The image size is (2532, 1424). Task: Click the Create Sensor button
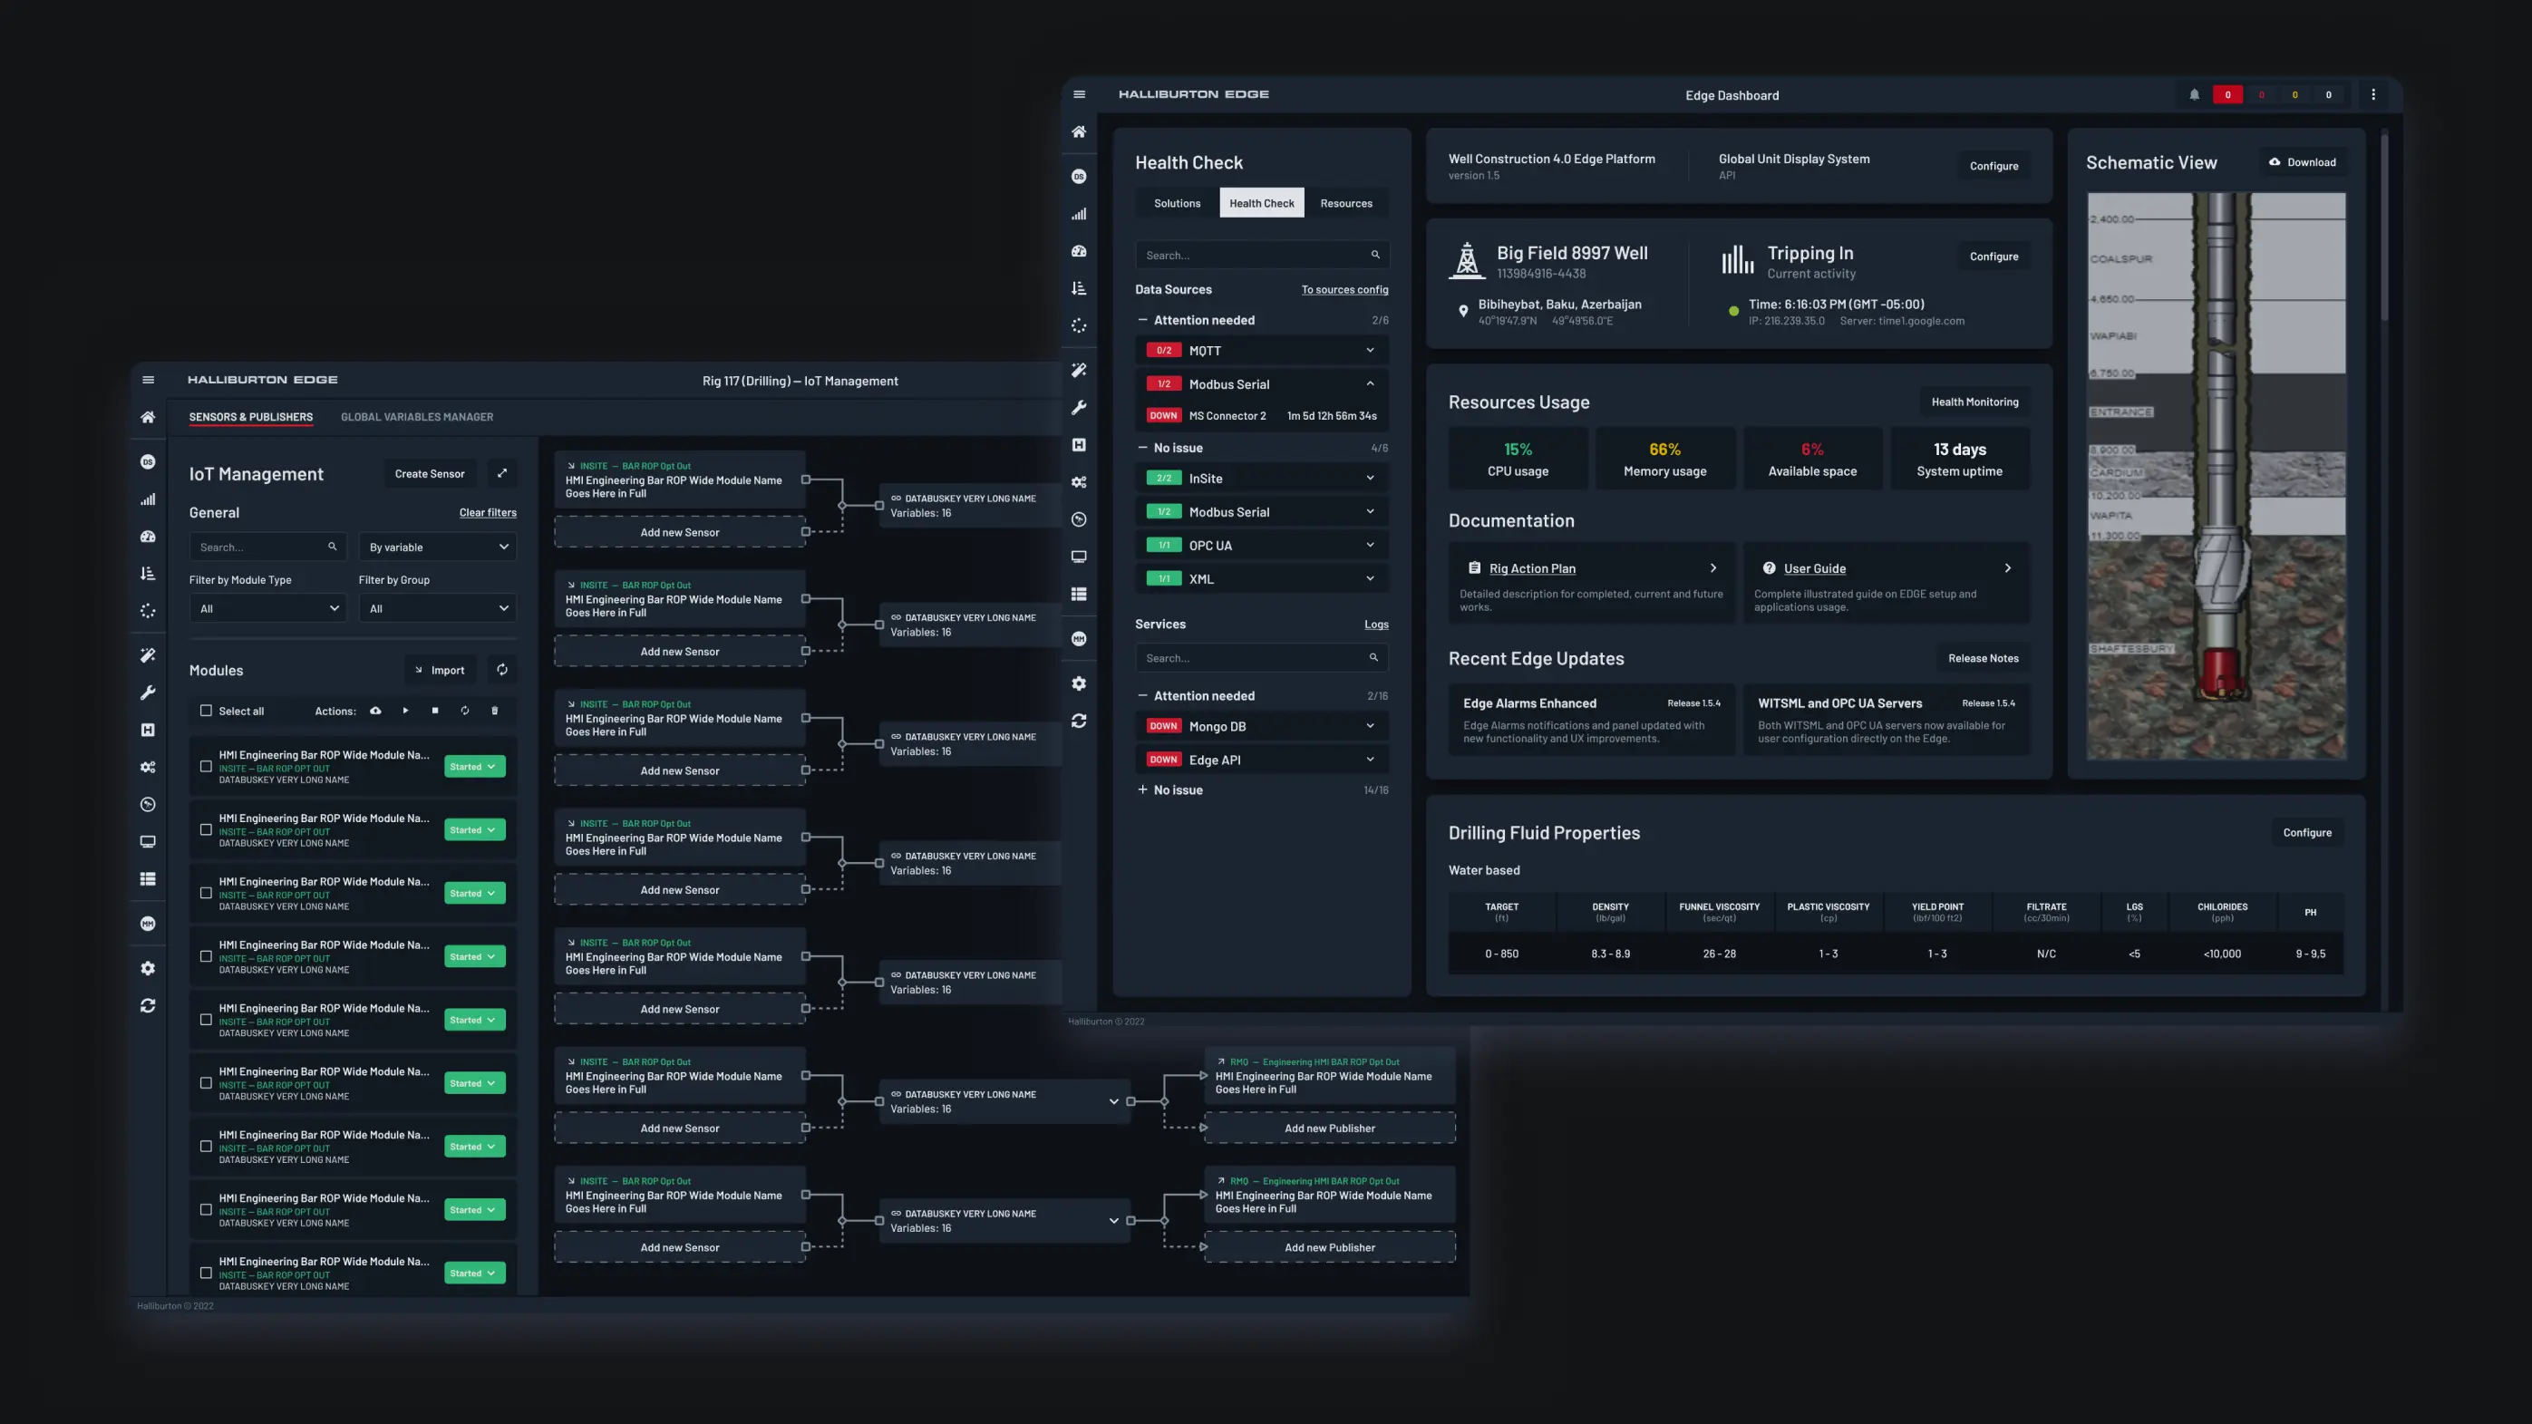tap(430, 472)
